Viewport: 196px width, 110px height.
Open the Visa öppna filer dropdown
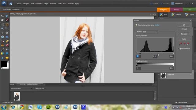pos(21,89)
